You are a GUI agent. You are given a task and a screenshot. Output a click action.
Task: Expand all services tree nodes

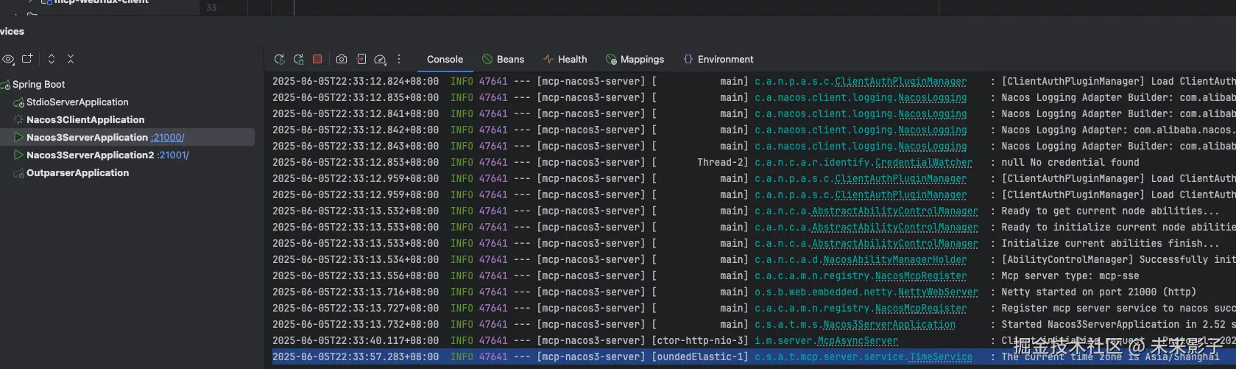pos(52,59)
